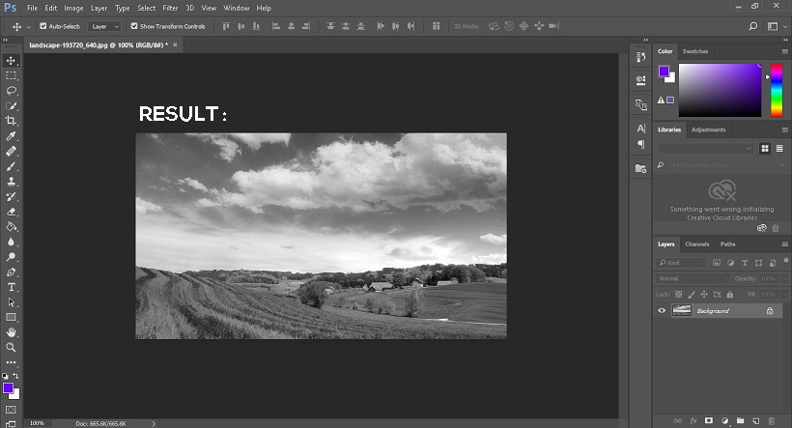Open the Auto-Select Layer dropdown

coord(105,26)
